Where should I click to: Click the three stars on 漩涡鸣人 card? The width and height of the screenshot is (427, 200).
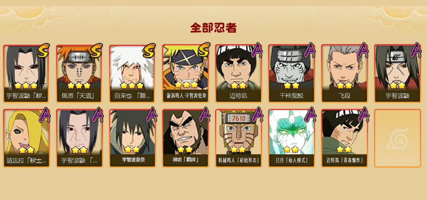pyautogui.click(x=186, y=85)
